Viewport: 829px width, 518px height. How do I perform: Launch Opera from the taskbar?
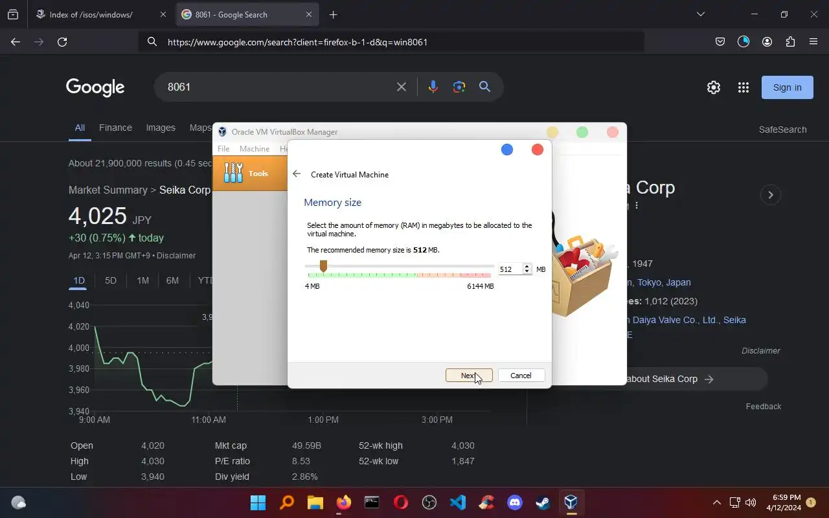[401, 502]
